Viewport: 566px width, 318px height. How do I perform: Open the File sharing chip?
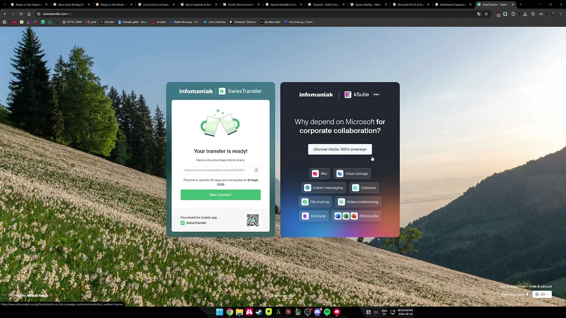pyautogui.click(x=315, y=202)
